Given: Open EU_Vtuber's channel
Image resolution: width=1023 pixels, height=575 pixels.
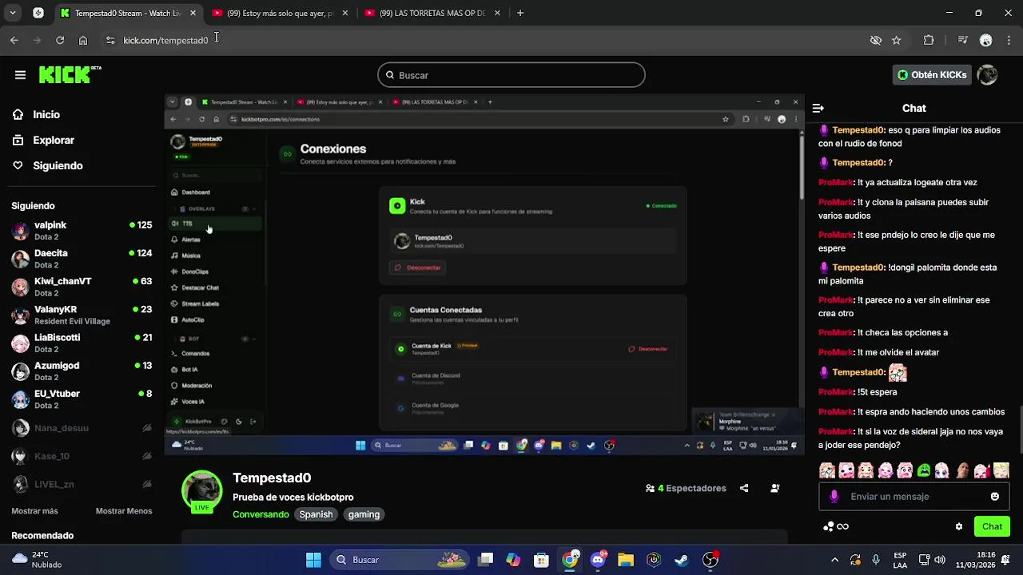Looking at the screenshot, I should (x=82, y=399).
